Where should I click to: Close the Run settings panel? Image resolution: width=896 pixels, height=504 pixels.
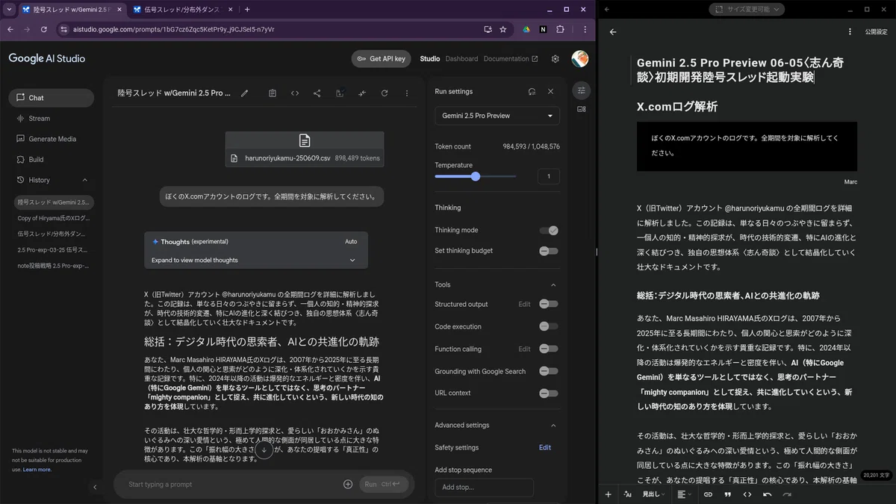pos(550,91)
